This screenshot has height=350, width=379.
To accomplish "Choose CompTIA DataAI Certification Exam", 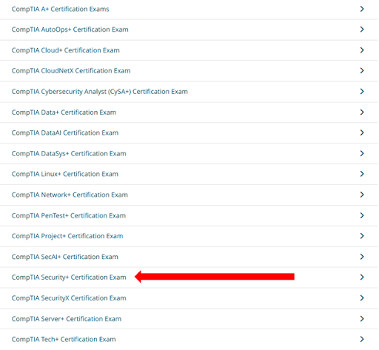I will [65, 133].
